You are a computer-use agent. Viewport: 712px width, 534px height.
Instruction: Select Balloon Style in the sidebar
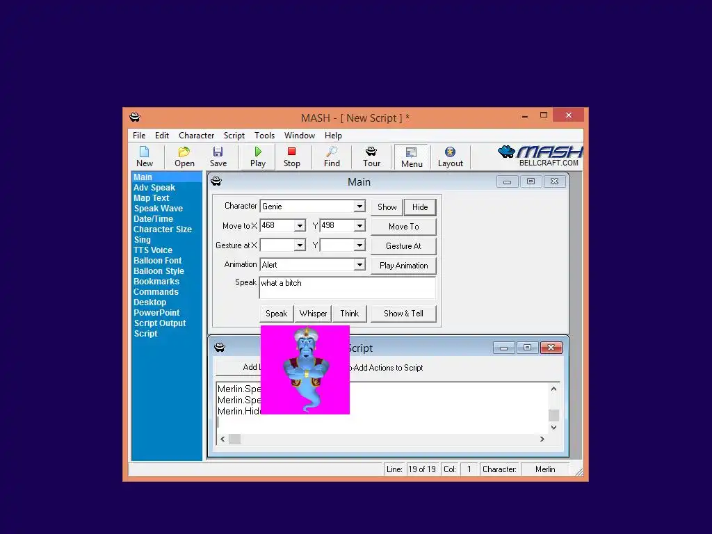(x=159, y=271)
